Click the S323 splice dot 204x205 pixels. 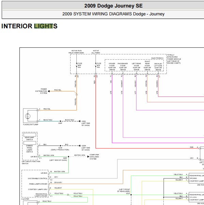pos(131,195)
